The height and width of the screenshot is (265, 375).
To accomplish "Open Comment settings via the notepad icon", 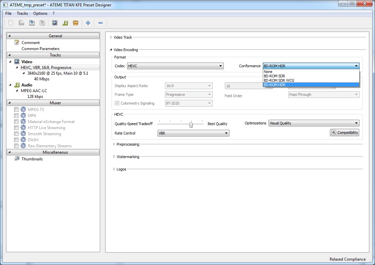I will [16, 42].
